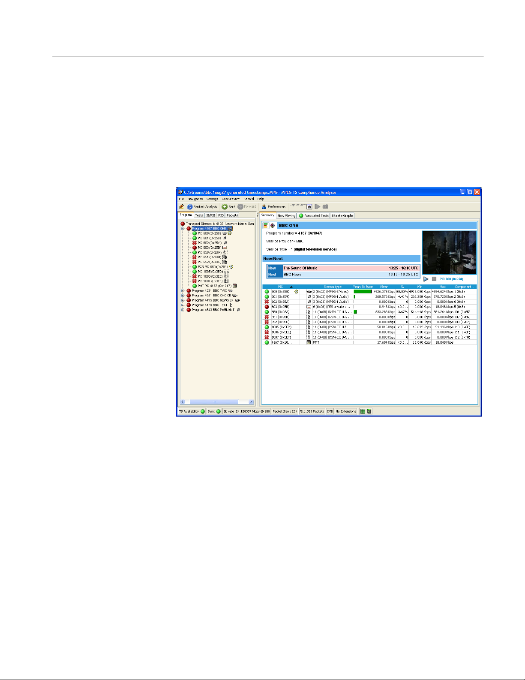525x680 pixels.
Task: Click the CaptureVu camera snapshot icon
Action: 325,206
